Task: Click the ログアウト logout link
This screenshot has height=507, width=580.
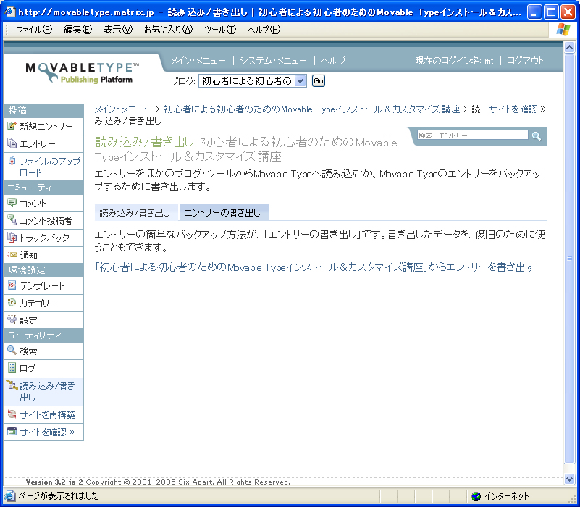Action: click(x=524, y=61)
